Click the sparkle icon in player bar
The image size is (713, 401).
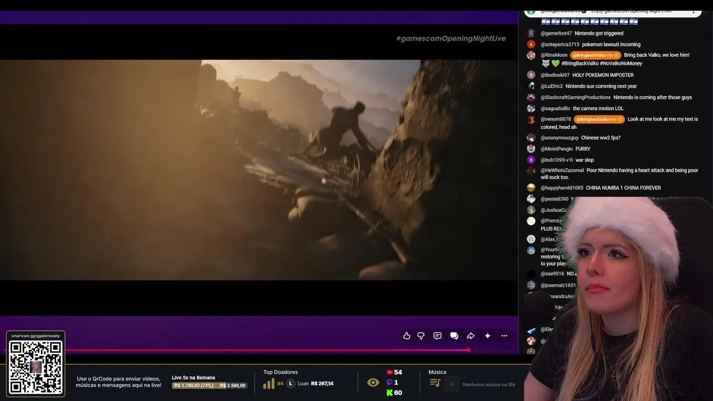(487, 336)
